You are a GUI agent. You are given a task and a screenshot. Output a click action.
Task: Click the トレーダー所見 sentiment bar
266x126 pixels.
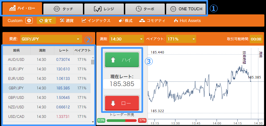(122, 120)
